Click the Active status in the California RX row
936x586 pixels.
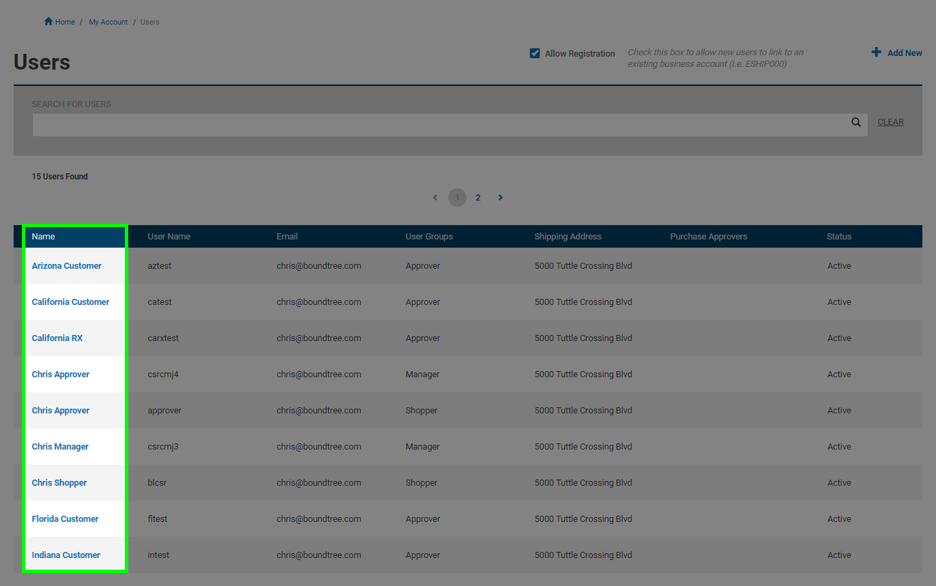[839, 338]
